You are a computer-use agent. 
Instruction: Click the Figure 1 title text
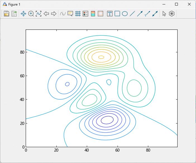(14, 4)
